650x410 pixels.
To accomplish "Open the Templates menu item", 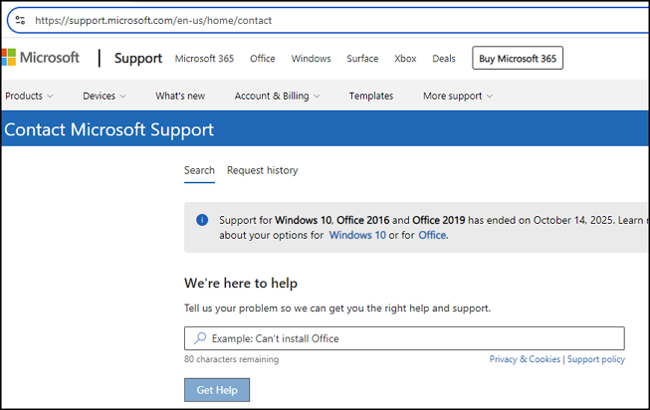I will 371,96.
